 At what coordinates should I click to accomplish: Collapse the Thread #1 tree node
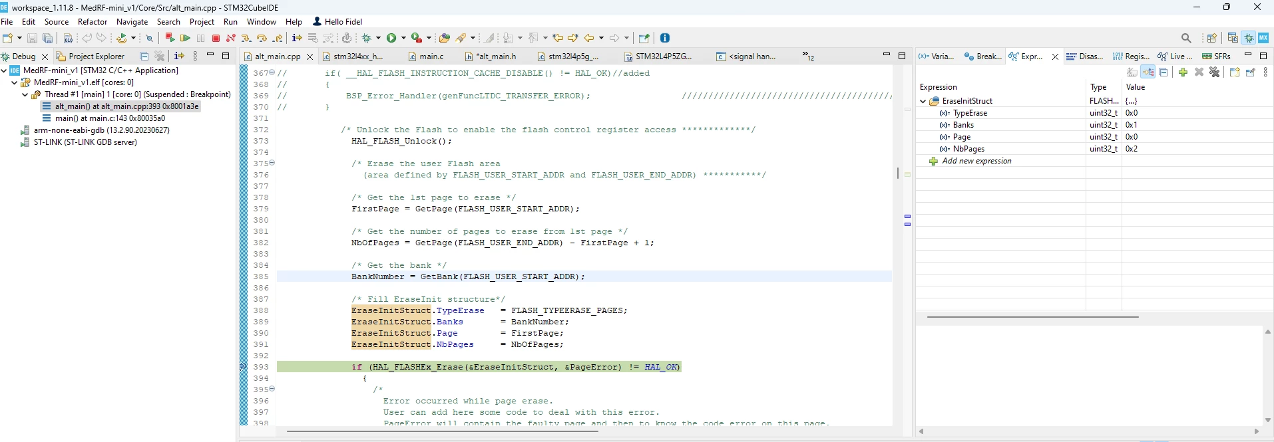point(25,94)
